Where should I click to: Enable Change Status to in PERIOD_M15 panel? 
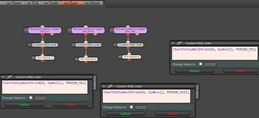[x=131, y=107]
